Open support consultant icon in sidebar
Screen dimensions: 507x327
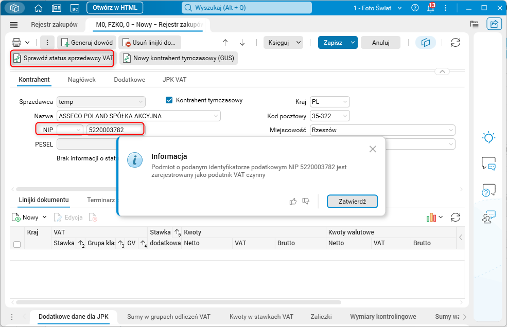click(x=488, y=216)
